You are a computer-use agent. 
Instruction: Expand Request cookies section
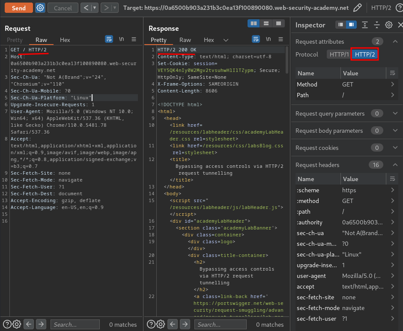tap(395, 148)
